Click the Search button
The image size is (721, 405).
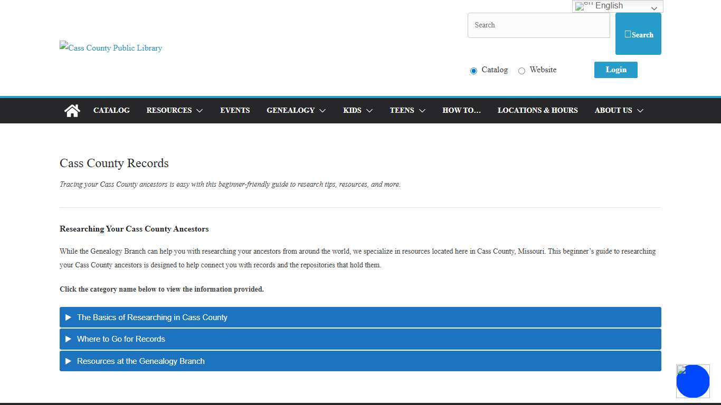pos(638,34)
